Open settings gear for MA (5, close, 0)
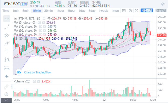The height and width of the screenshot is (103, 168). 39,23
